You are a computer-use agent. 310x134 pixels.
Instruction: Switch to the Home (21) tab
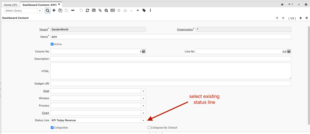[x=10, y=5]
